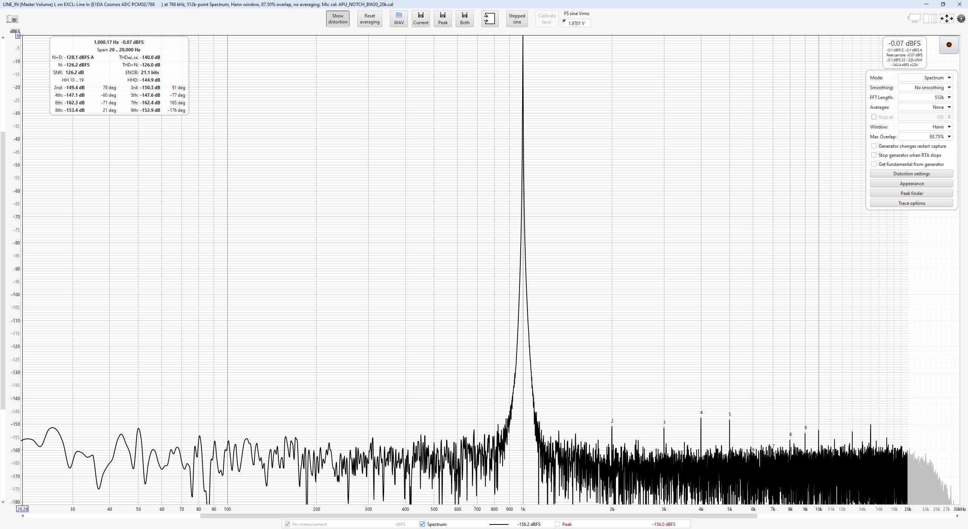Capture the graph with the camera icon

[12, 19]
